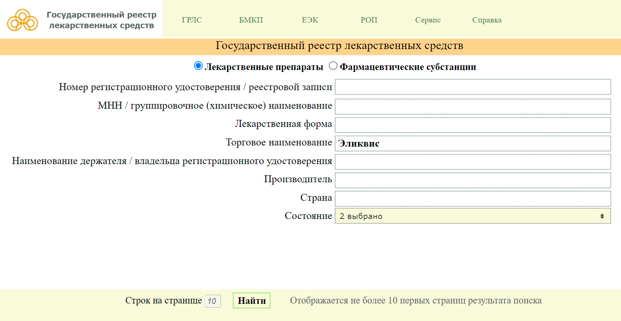Click the Лекарственная форма input field
This screenshot has width=621, height=321.
coord(473,125)
